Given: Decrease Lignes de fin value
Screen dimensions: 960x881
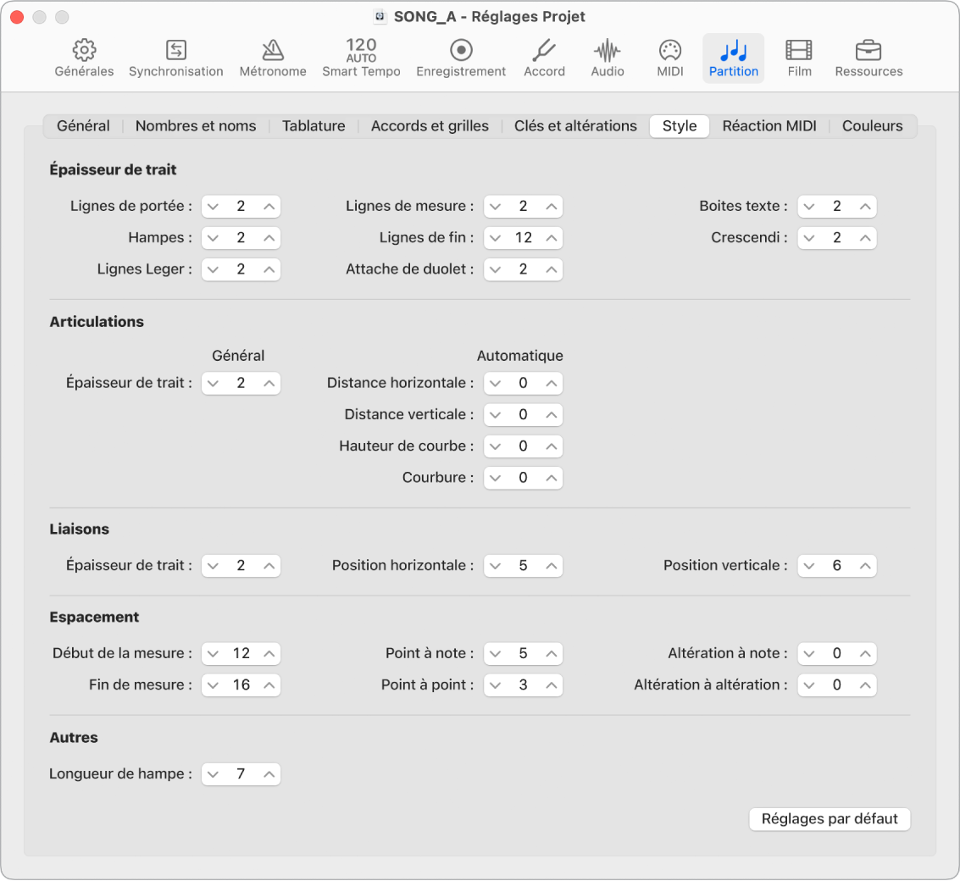Looking at the screenshot, I should coord(496,238).
